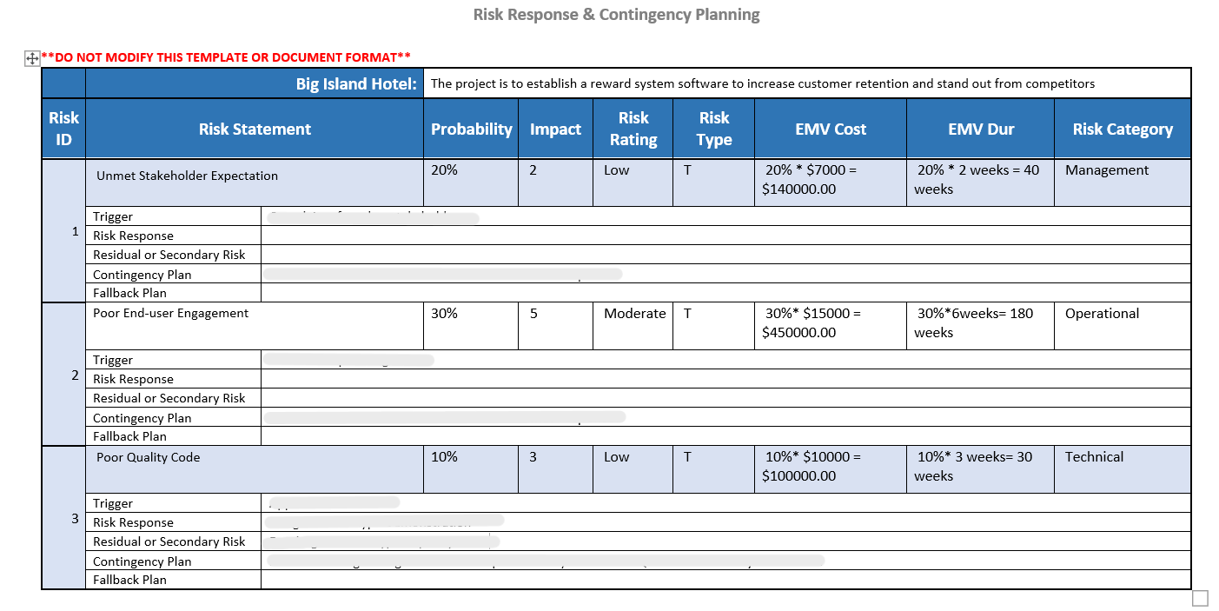This screenshot has width=1219, height=611.
Task: Click the Risk Response input row of risk 2
Action: click(x=725, y=379)
